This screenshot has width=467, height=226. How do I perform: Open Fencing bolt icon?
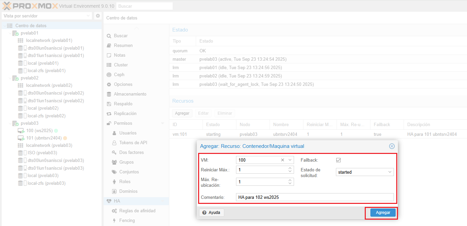tap(114, 221)
